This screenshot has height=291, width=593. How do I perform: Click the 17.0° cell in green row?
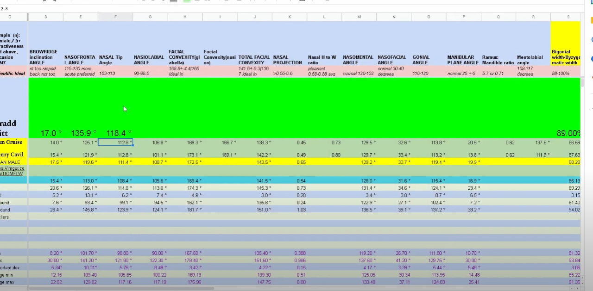(x=46, y=107)
